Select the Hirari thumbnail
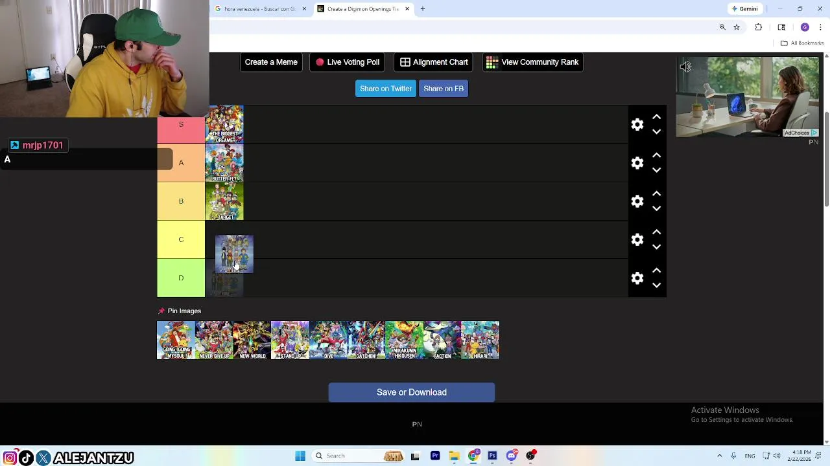 pos(480,340)
